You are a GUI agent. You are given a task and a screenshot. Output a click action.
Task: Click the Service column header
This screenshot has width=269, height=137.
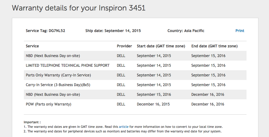32,46
